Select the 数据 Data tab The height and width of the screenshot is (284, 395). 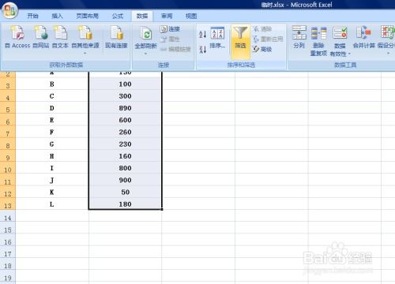pyautogui.click(x=142, y=16)
